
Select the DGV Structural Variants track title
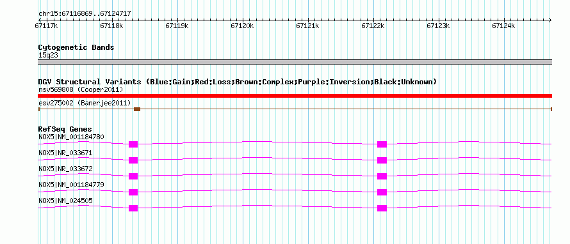pos(237,82)
